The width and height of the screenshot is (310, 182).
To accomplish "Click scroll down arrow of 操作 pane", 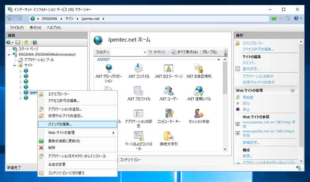I will click(301, 161).
